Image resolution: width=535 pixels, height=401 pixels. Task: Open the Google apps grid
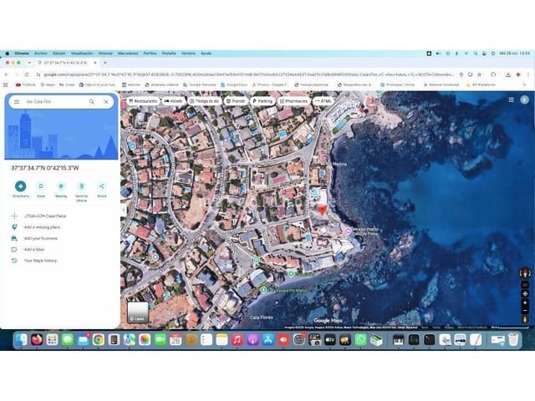(x=511, y=99)
